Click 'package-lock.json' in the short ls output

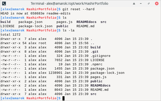(x=35, y=26)
